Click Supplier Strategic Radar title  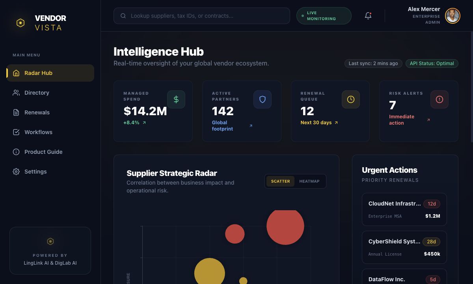(x=172, y=173)
